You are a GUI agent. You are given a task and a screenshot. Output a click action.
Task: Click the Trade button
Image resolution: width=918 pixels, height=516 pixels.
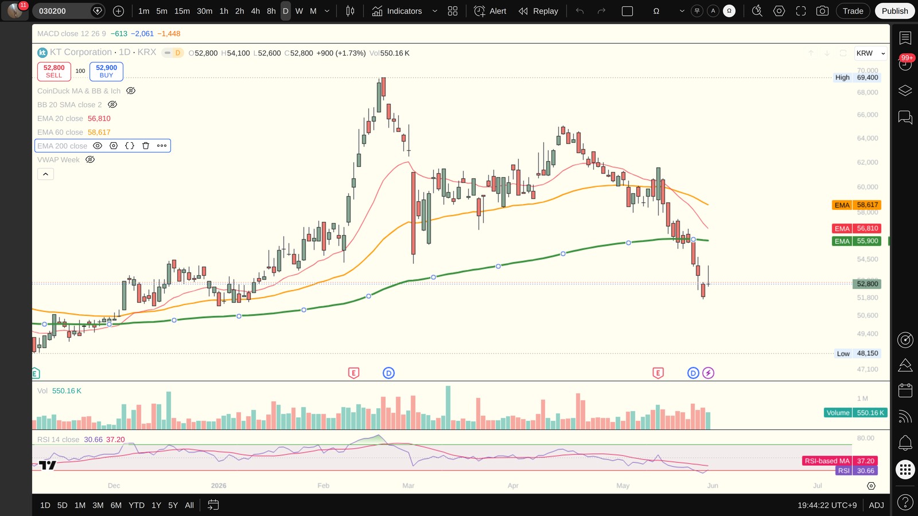pyautogui.click(x=853, y=11)
